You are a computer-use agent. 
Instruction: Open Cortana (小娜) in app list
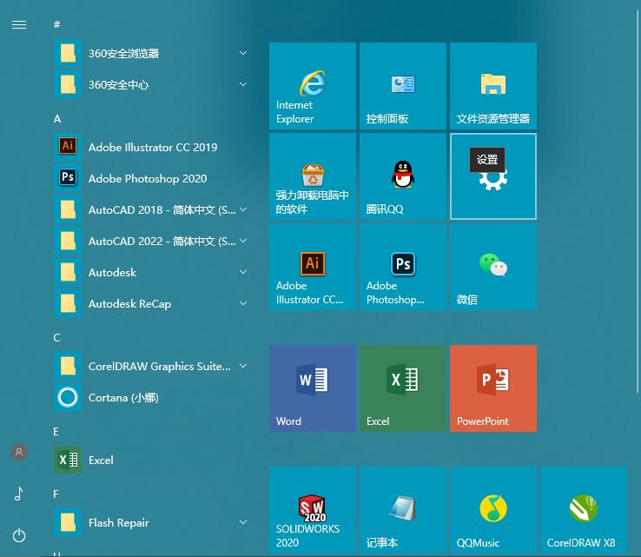click(152, 397)
